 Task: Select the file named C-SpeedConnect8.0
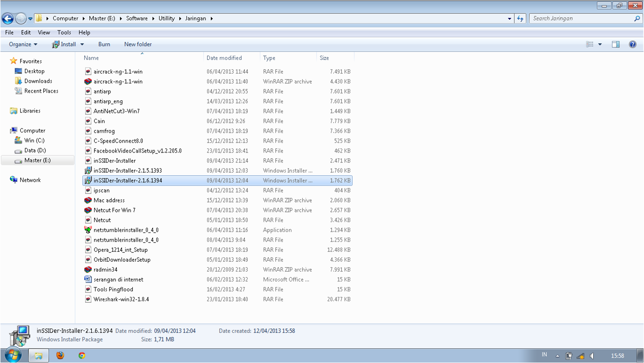118,141
